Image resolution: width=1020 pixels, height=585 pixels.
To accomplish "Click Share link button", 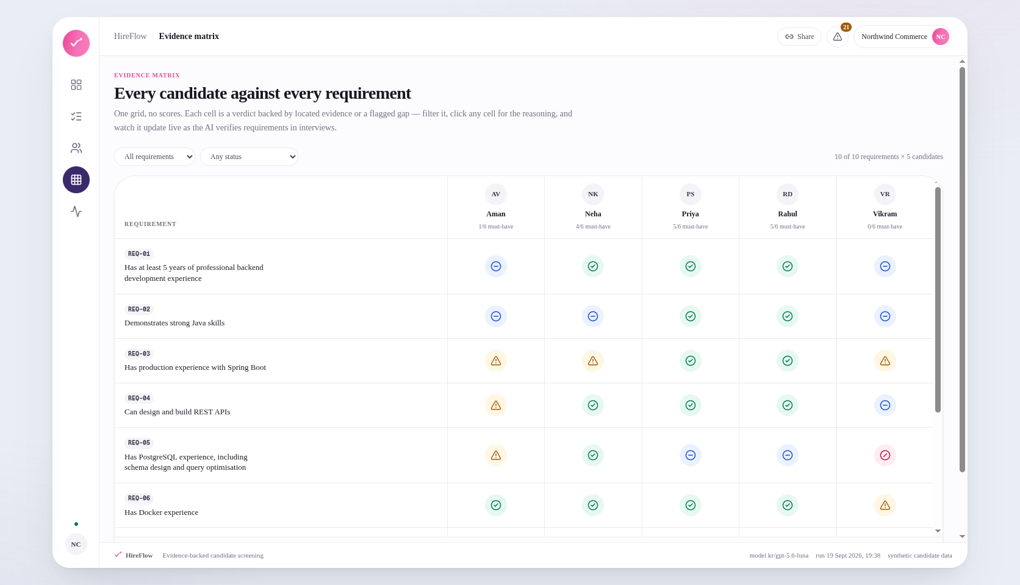I will pyautogui.click(x=799, y=37).
